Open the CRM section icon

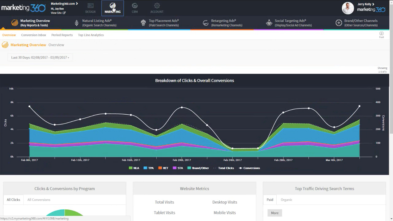point(134,6)
